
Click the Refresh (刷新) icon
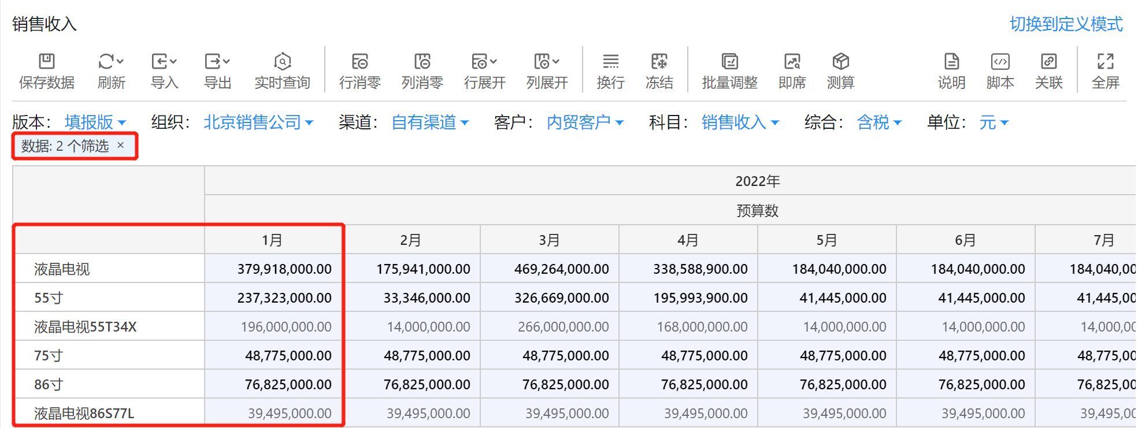coord(107,62)
